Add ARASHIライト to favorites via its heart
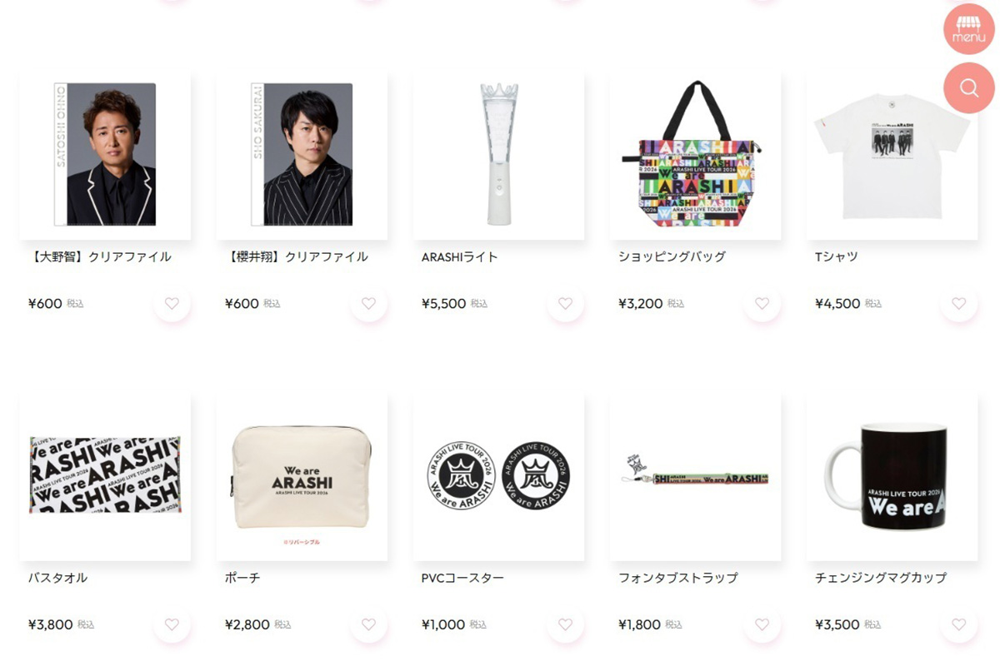 click(565, 304)
